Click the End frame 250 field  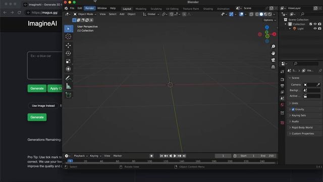coord(267,156)
